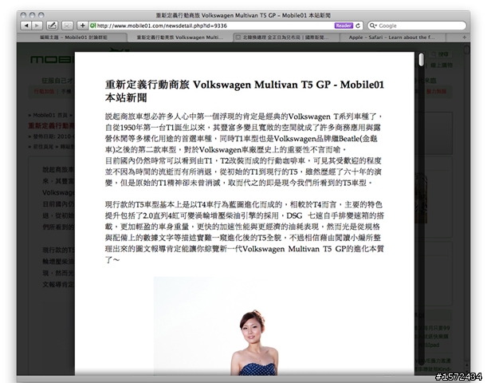Go back with the Safari back arrow
Screen dimensions: 487x383
pyautogui.click(x=26, y=26)
